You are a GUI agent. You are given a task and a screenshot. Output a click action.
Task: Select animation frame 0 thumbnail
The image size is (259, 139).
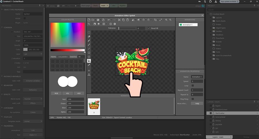(94, 107)
